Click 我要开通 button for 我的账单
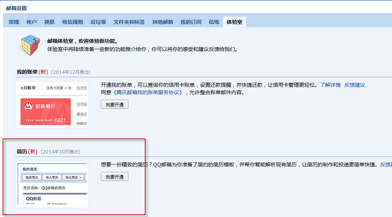The width and height of the screenshot is (392, 217). [x=115, y=105]
